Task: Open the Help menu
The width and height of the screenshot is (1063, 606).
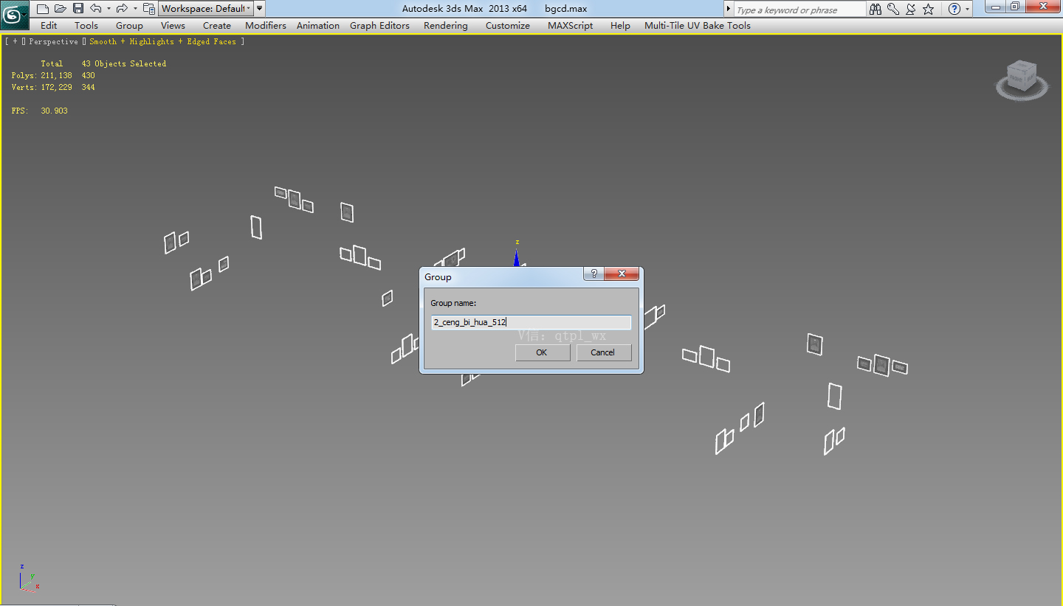Action: tap(620, 26)
